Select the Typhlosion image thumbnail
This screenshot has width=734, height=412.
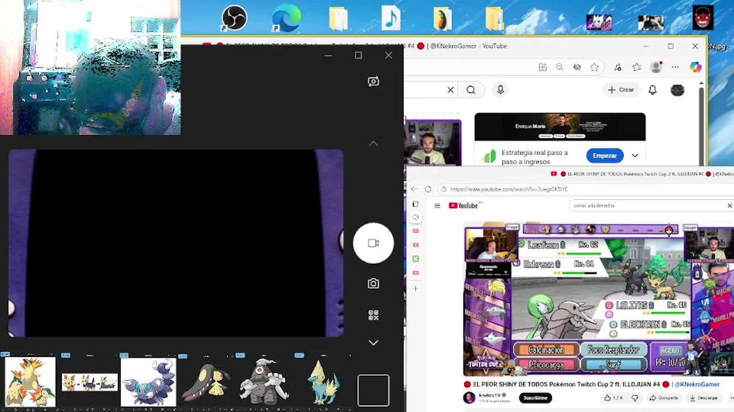[30, 382]
